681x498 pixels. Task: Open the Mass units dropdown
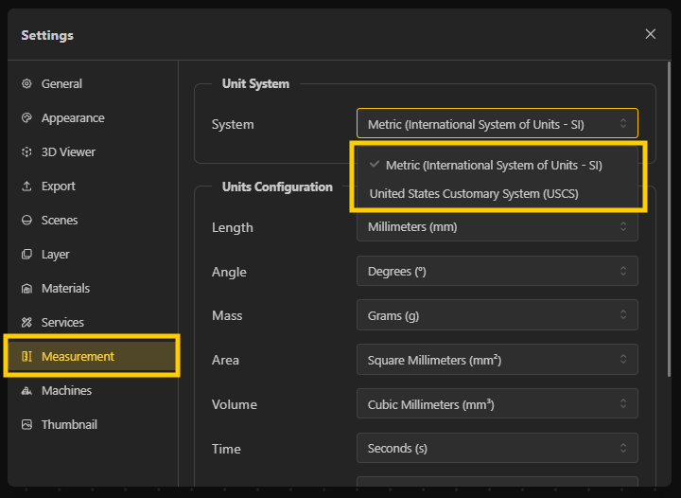pyautogui.click(x=497, y=316)
